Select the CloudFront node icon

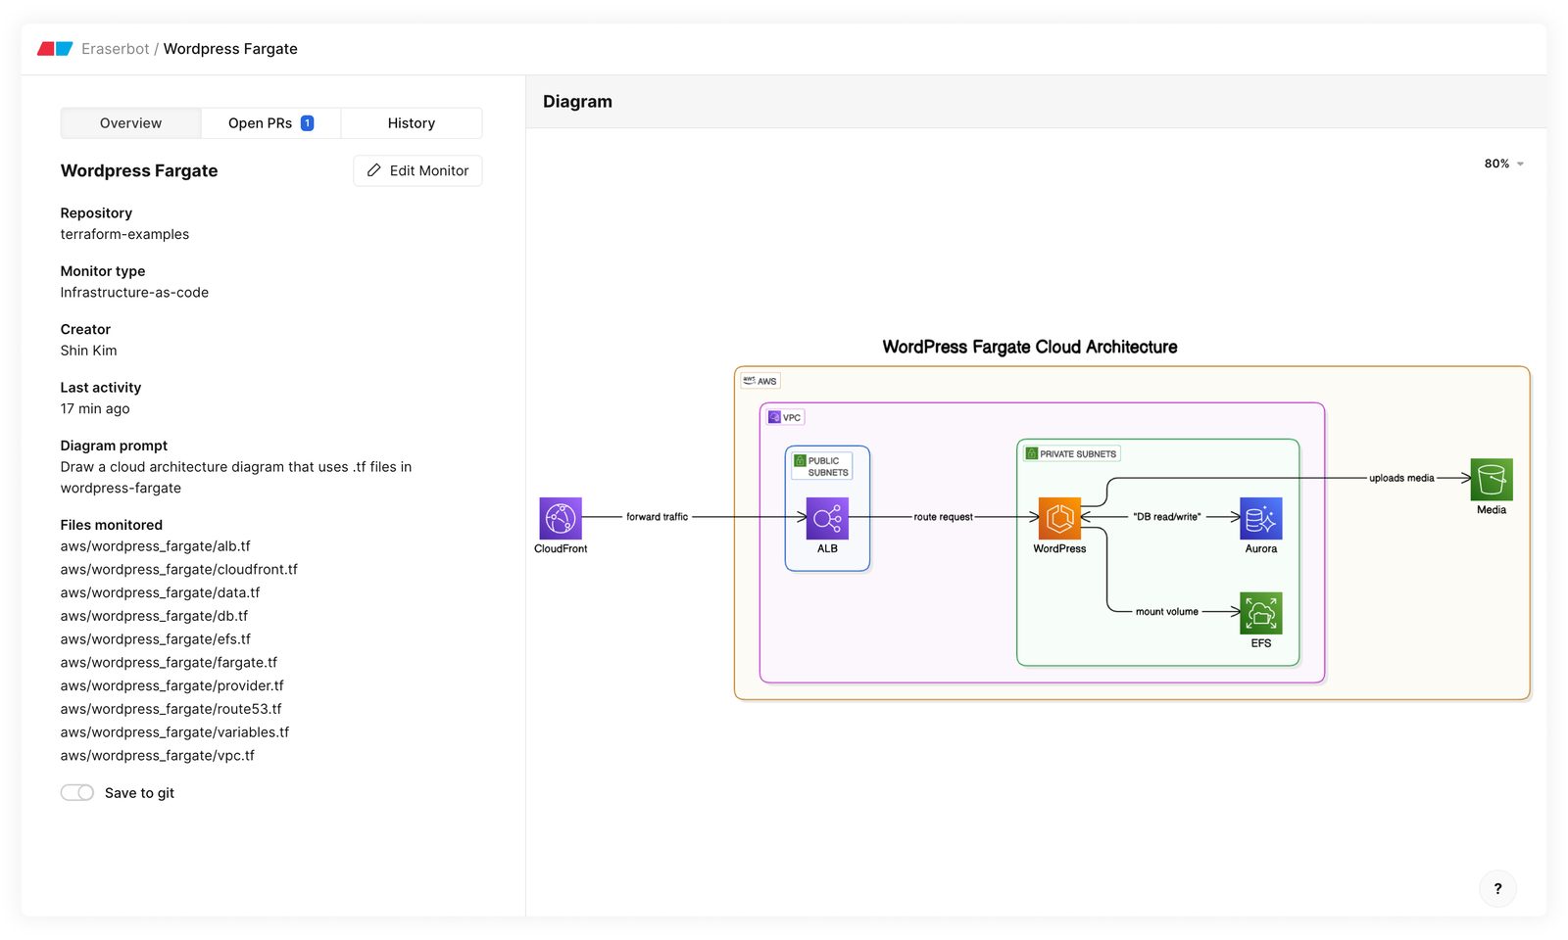pos(561,518)
